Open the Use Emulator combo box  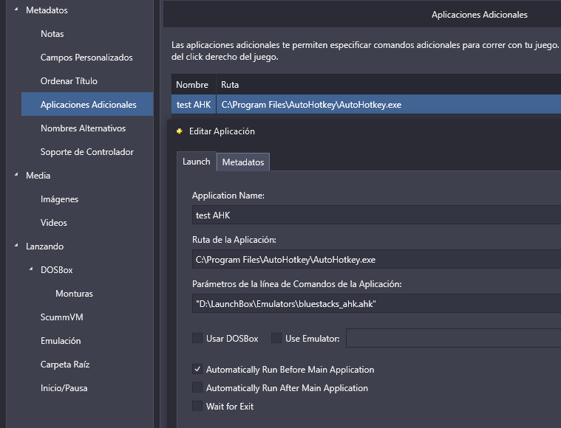click(x=453, y=338)
